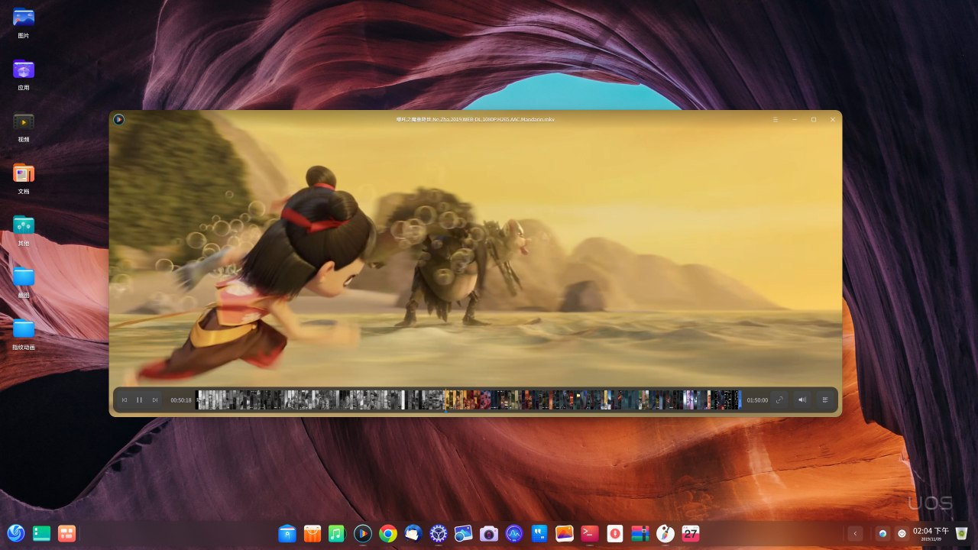
Task: Open system settings gear in dock
Action: click(438, 533)
